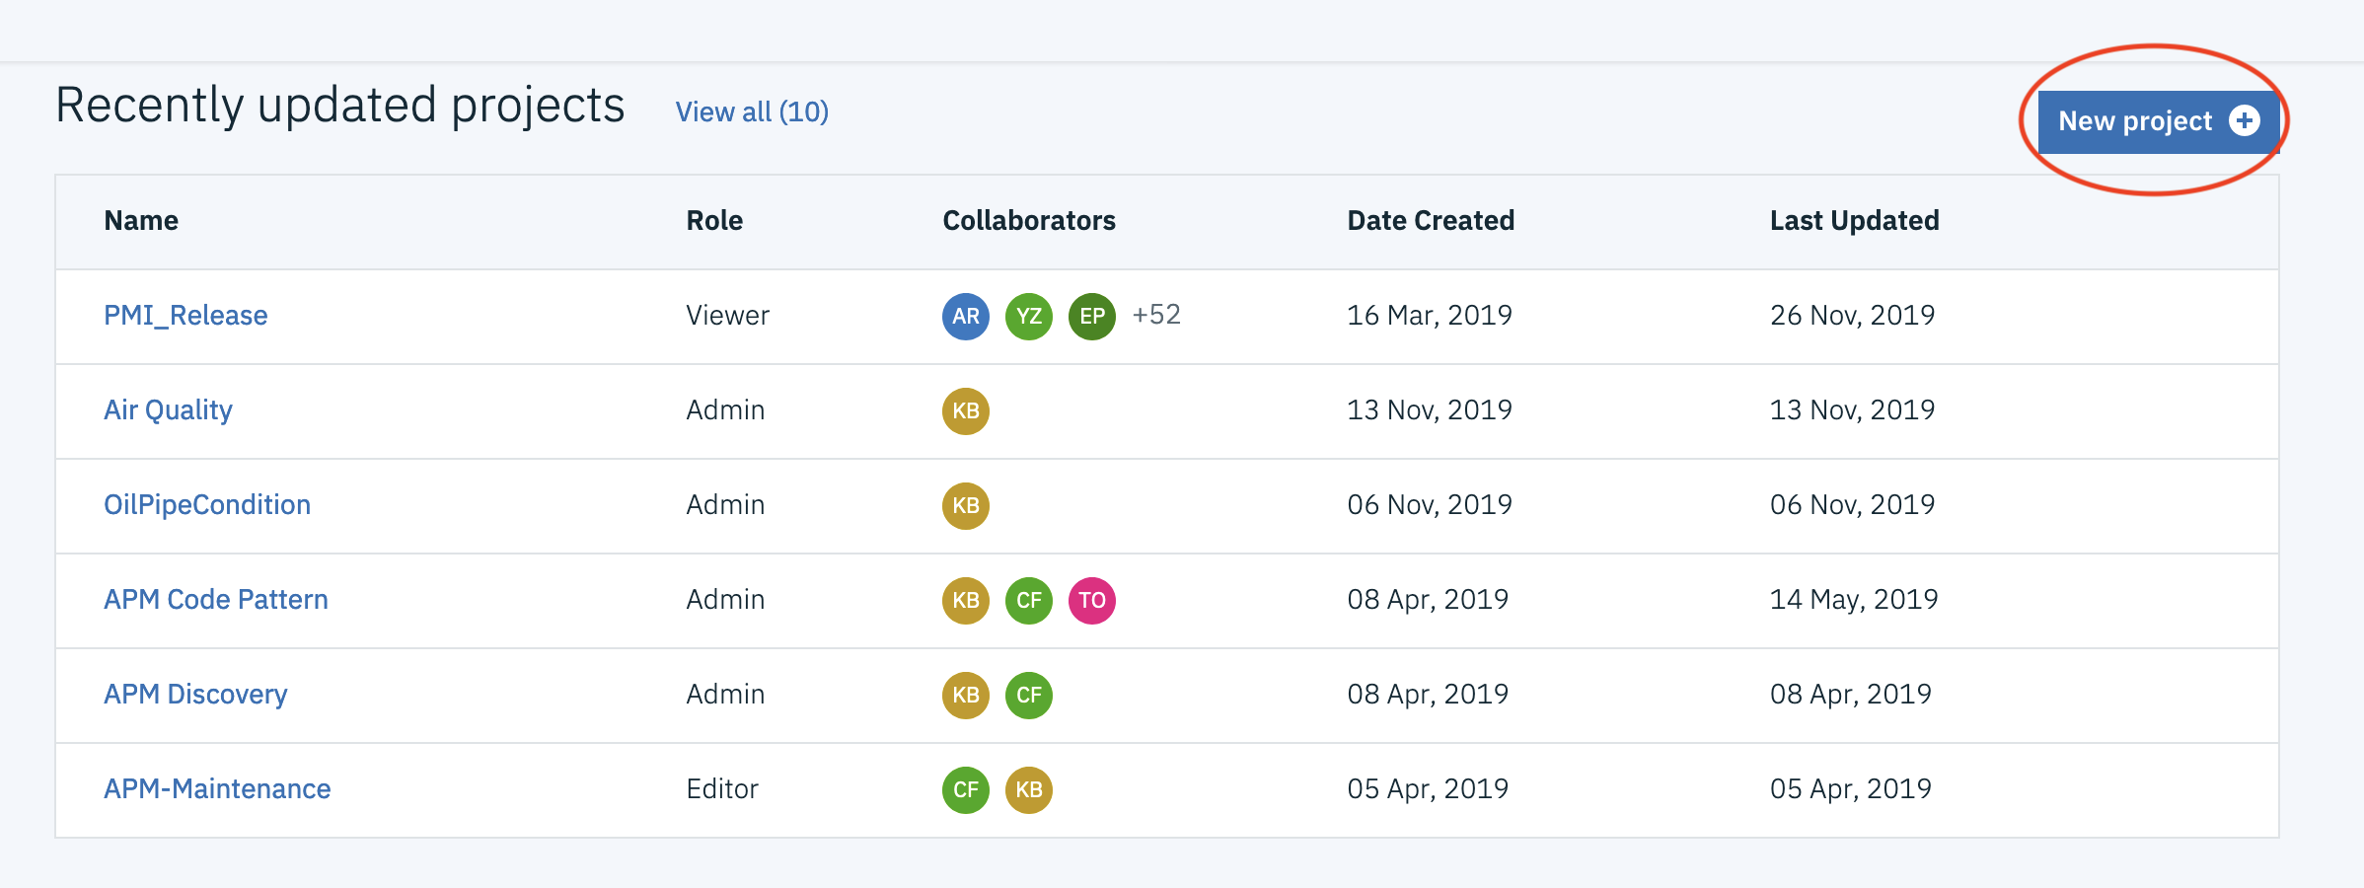Click the AR collaborator avatar in PMI_Release

[x=966, y=317]
